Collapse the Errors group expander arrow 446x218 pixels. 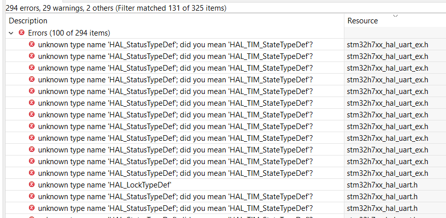tap(11, 33)
